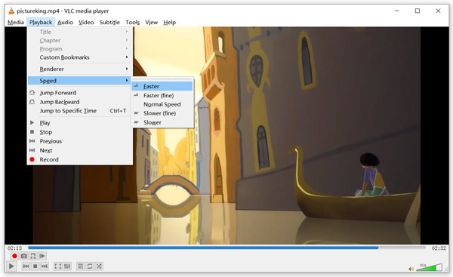Toggle random shuffle playback
Viewport: 453px width, 277px height.
99,266
